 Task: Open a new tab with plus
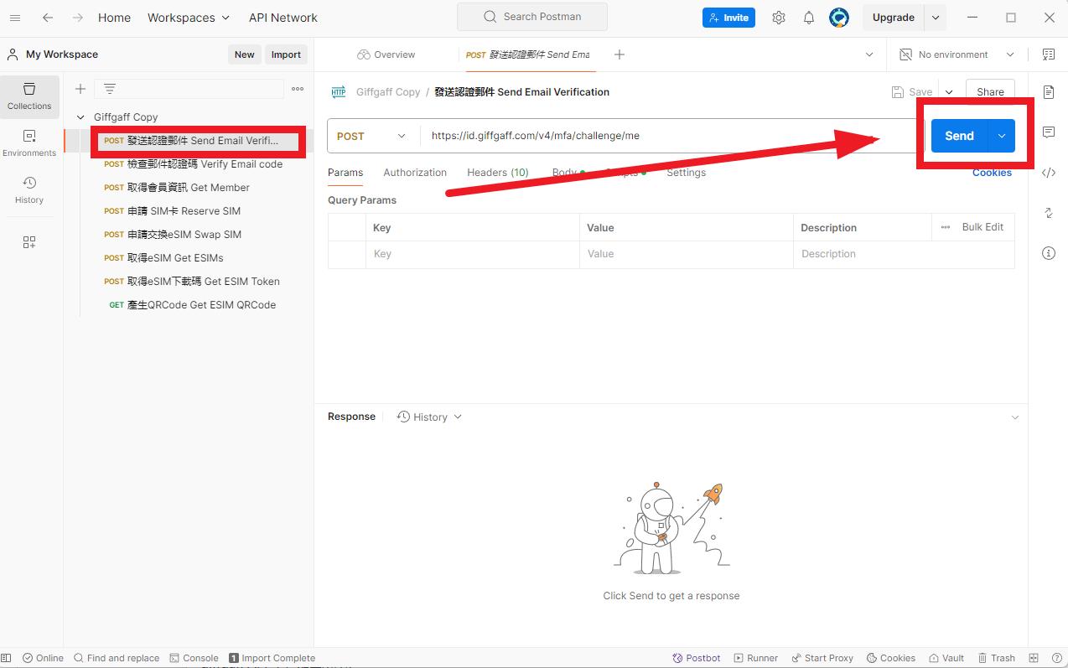[620, 54]
